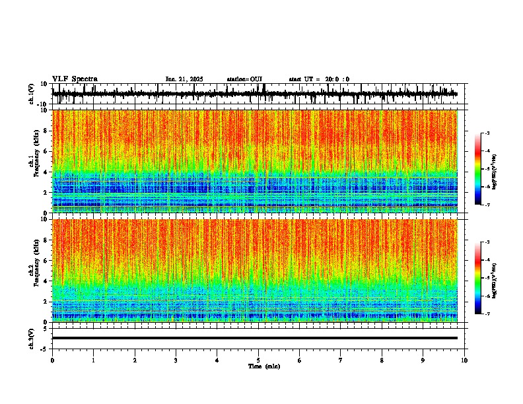Click the "VLF Spectra" plot title

pos(75,79)
